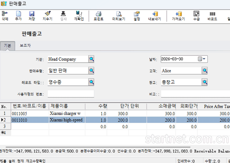Click the 제품이름 column header

click(67, 106)
